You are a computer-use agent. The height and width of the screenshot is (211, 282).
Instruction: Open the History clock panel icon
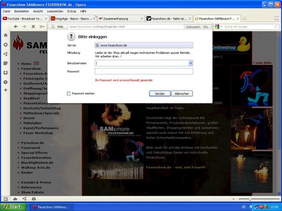6,82
